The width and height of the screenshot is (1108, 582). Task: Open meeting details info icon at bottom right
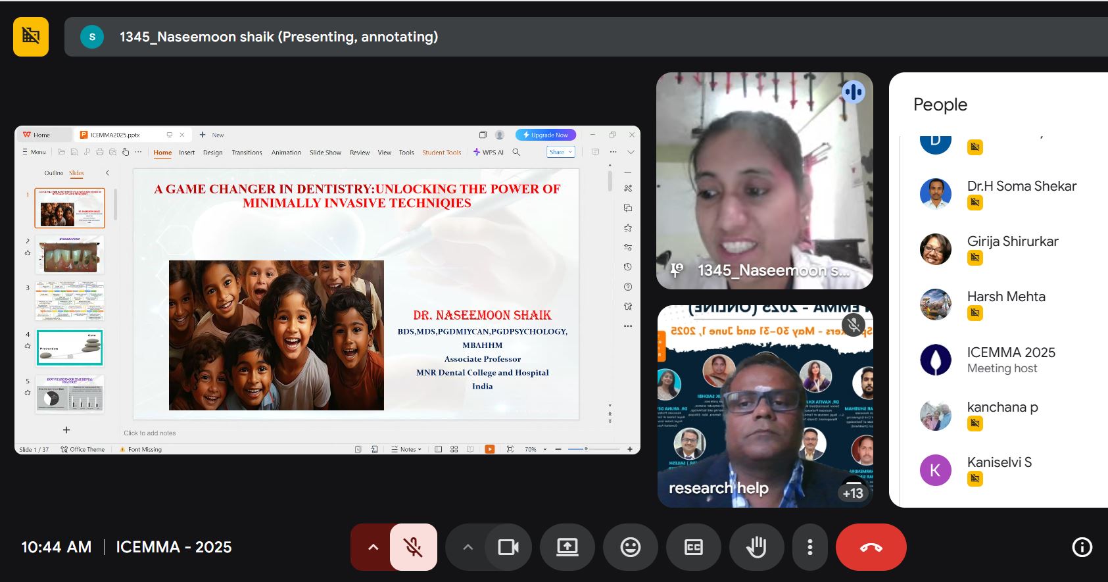(x=1082, y=547)
